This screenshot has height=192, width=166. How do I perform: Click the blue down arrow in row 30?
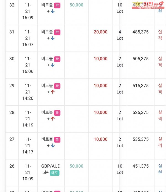[53, 65]
